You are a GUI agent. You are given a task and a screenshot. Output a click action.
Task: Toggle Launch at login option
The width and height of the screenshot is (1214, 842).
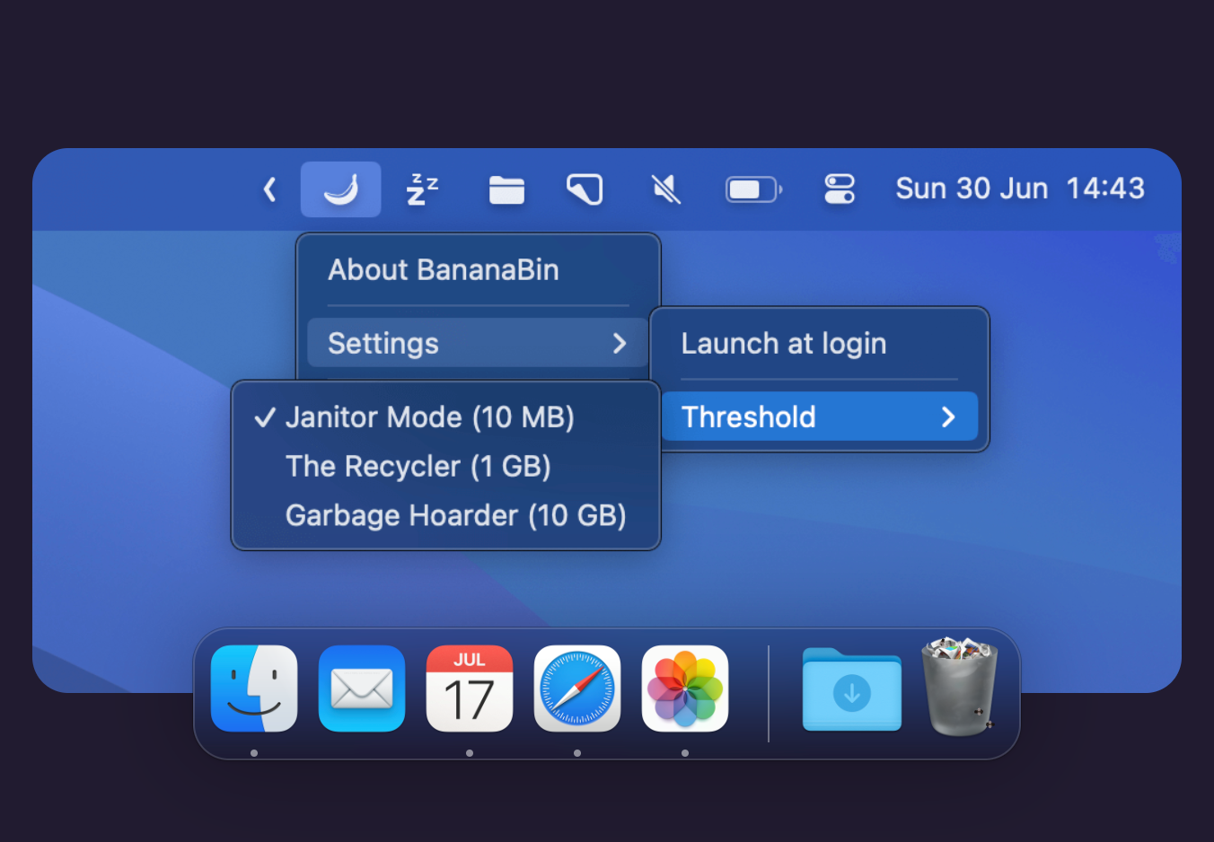[783, 344]
